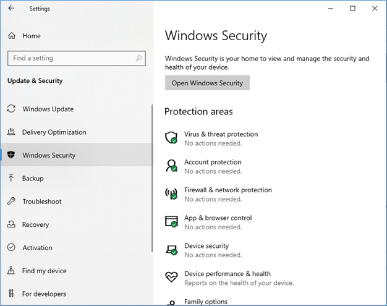Click App & browser control window icon

[x=171, y=221]
